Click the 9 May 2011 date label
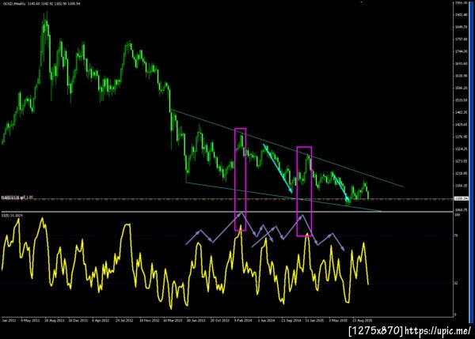 30,320
